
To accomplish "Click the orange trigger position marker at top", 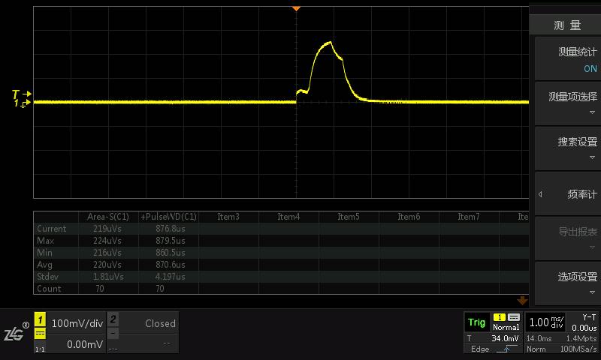I will pos(296,8).
